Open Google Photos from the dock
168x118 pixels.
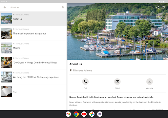click(92, 114)
